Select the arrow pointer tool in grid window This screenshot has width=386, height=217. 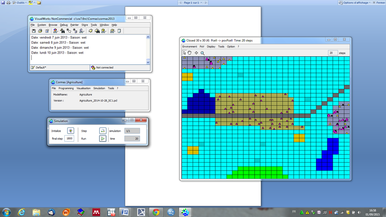tap(184, 53)
